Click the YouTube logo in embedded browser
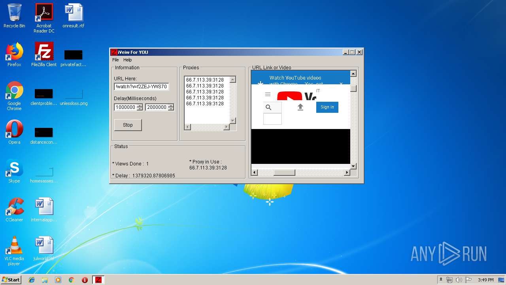 coord(296,96)
